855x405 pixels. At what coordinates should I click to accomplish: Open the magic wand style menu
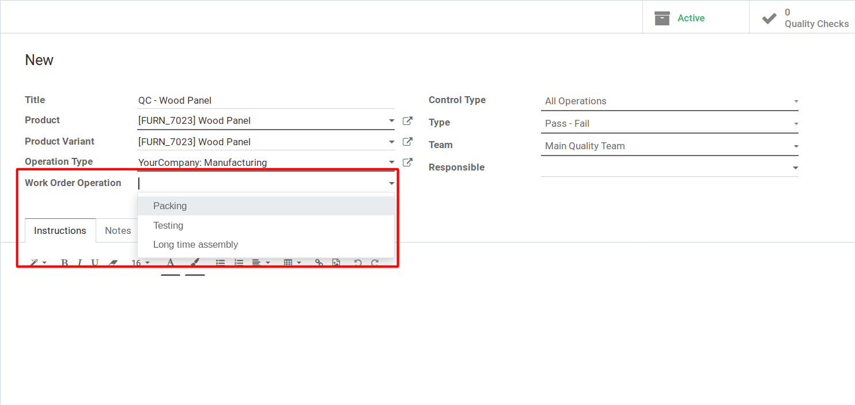pyautogui.click(x=38, y=263)
